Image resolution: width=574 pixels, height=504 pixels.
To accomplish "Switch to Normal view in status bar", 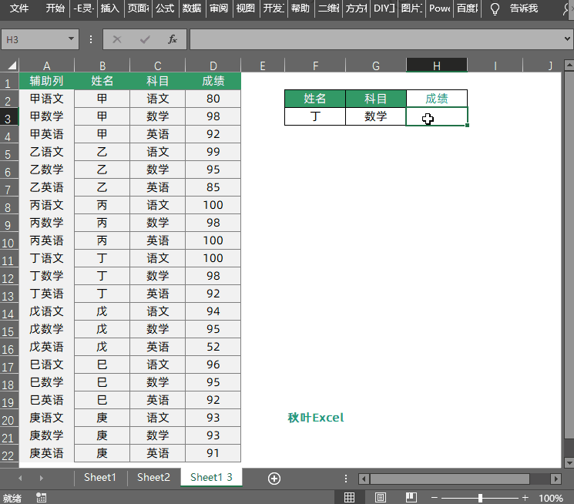I will (349, 498).
